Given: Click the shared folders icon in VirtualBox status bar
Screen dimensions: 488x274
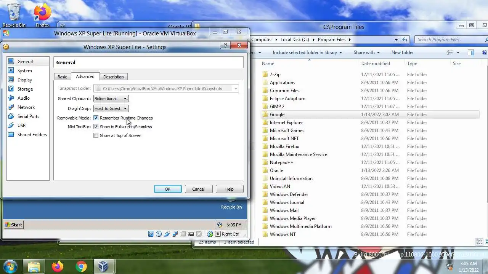Looking at the screenshot, I should [183, 234].
